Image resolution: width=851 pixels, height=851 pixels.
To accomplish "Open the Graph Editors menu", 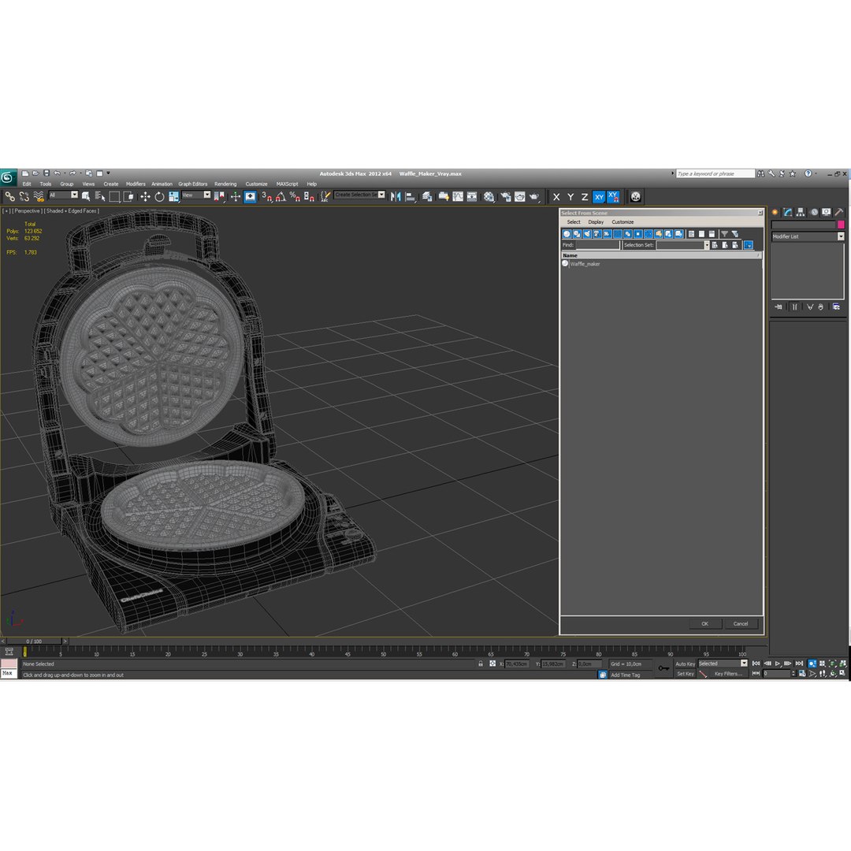I will pos(193,184).
